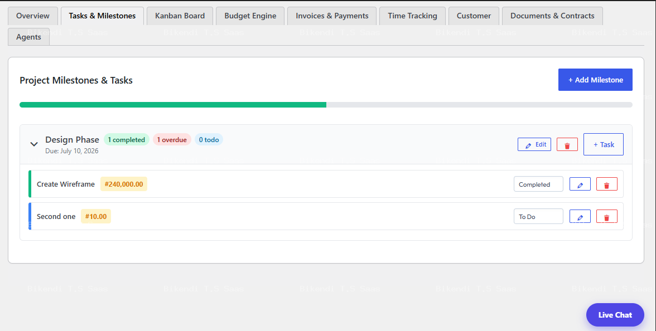Click the Edit button for Design Phase

[534, 145]
